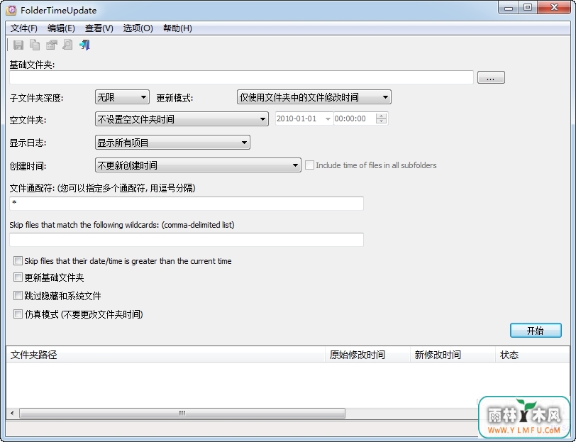This screenshot has width=576, height=442.
Task: Decrease time with the spinner down arrow
Action: click(x=382, y=121)
